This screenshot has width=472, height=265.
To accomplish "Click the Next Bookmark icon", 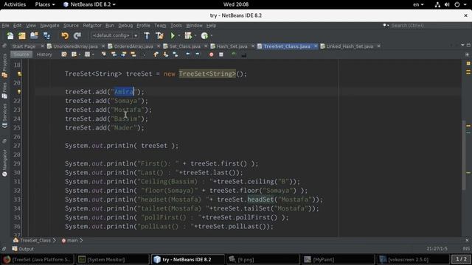I will point(165,54).
